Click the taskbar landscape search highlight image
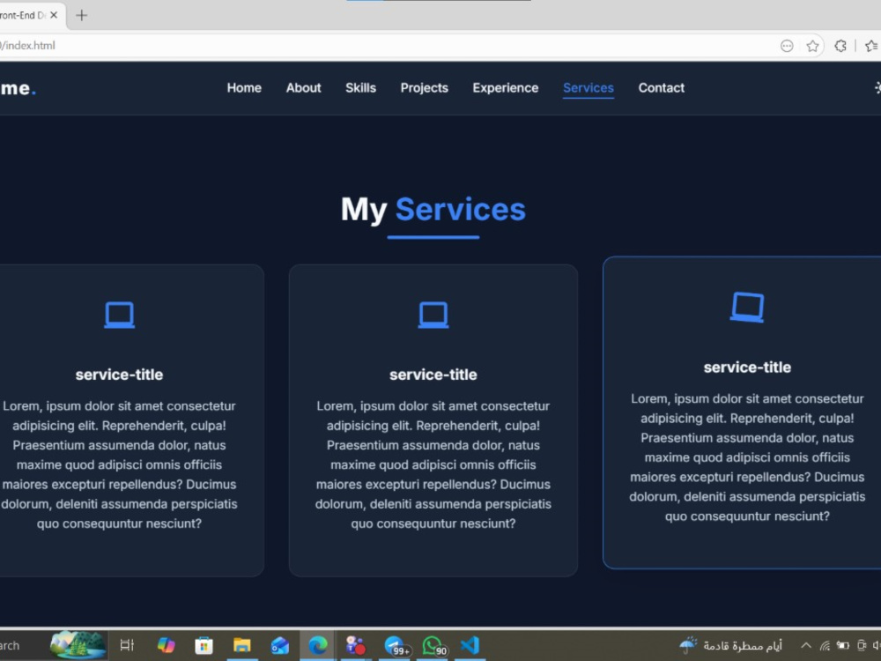 (x=78, y=644)
